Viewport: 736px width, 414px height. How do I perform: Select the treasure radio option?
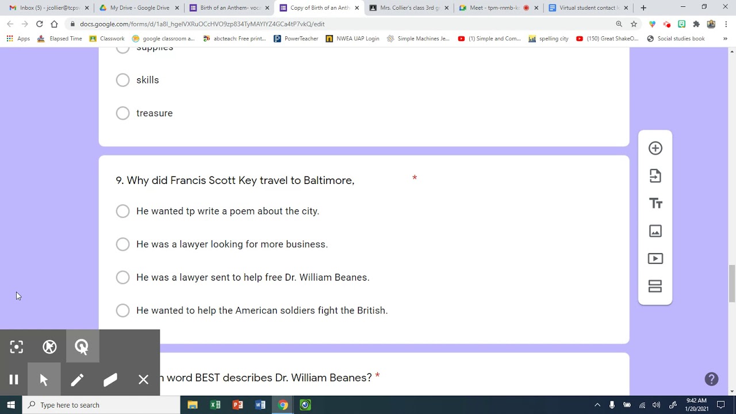(x=122, y=113)
